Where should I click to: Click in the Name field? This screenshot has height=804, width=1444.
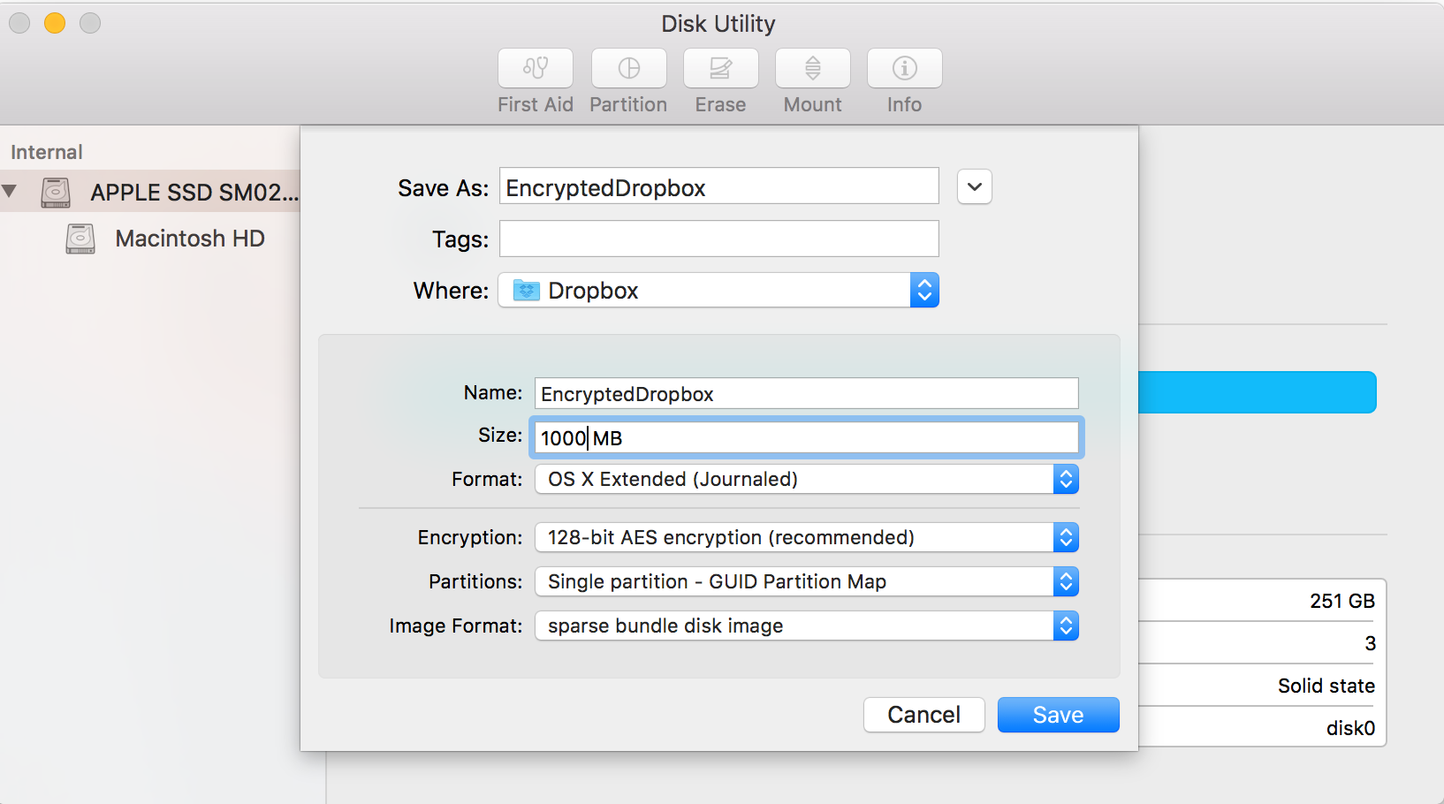point(806,393)
